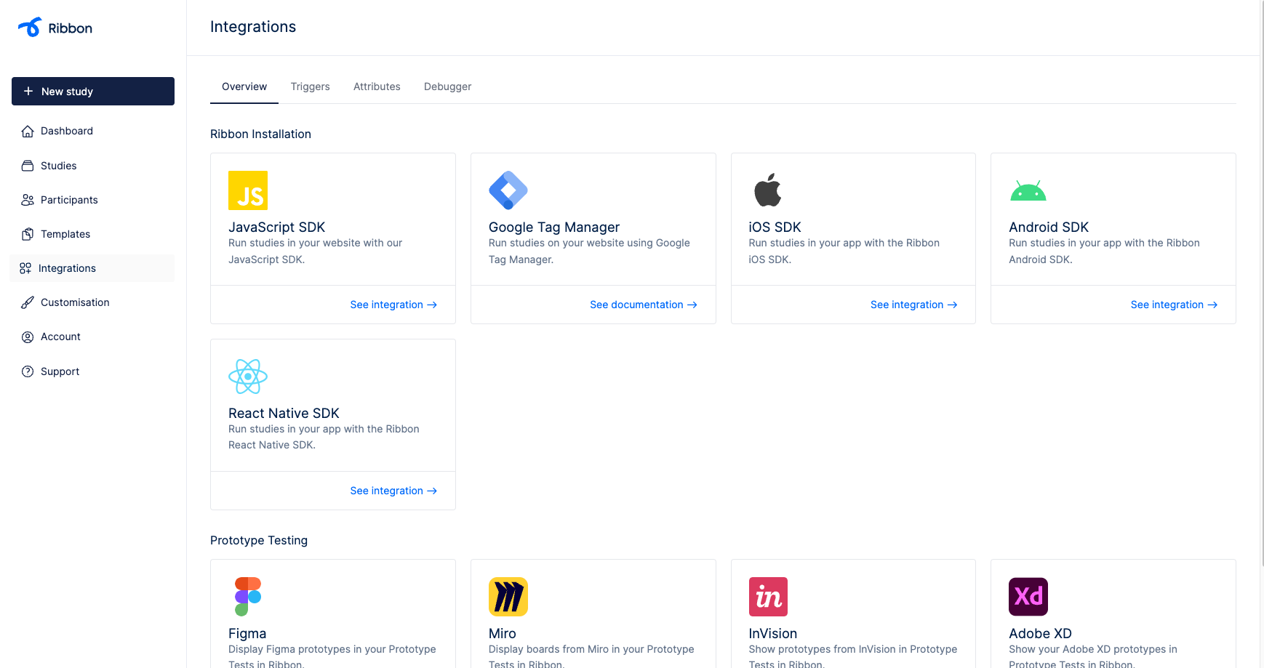This screenshot has width=1264, height=668.
Task: Click the Templates clipboard icon
Action: tap(28, 234)
